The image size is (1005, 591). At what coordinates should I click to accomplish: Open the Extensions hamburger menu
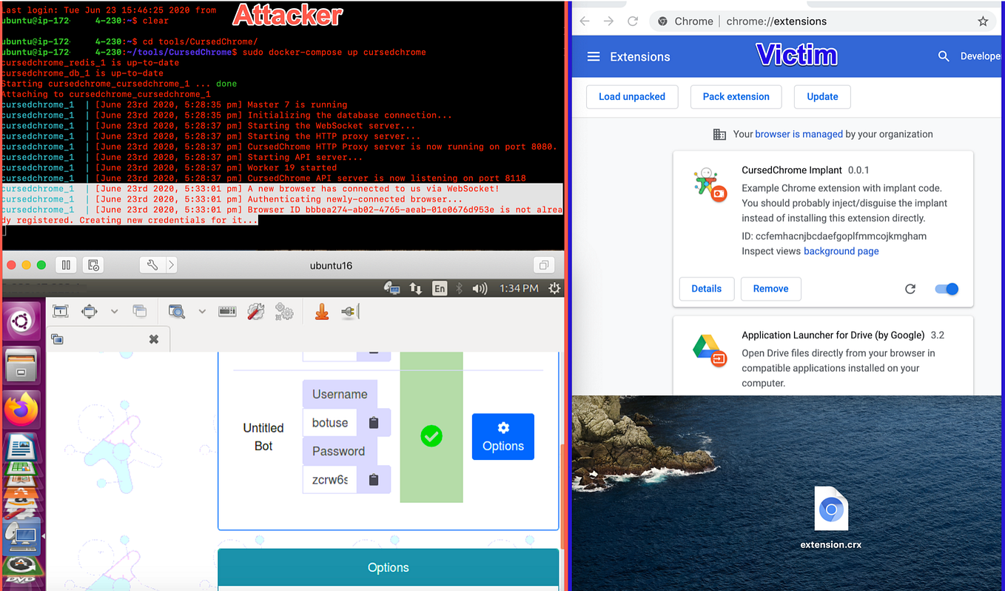593,56
